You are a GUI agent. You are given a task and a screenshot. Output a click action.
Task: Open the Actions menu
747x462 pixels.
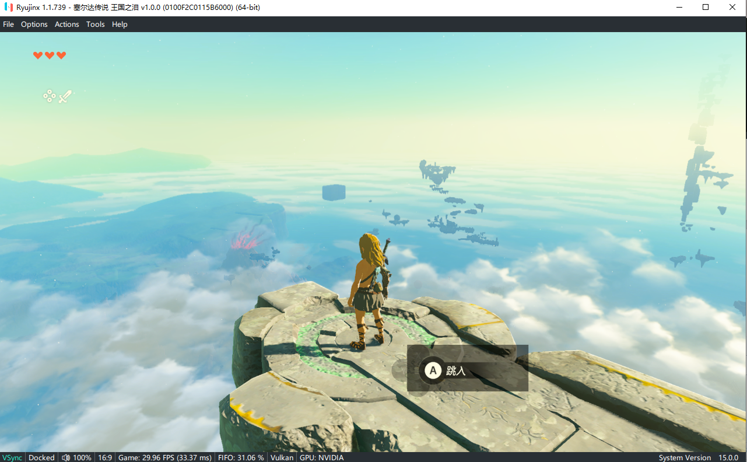coord(66,24)
